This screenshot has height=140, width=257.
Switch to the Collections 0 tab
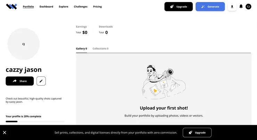tap(100, 49)
